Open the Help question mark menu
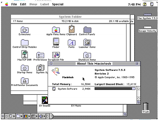This screenshot has width=158, height=120. tap(145, 4)
